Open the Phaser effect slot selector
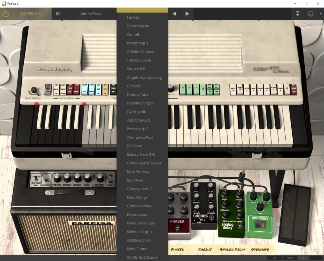The height and width of the screenshot is (261, 324). pyautogui.click(x=177, y=249)
